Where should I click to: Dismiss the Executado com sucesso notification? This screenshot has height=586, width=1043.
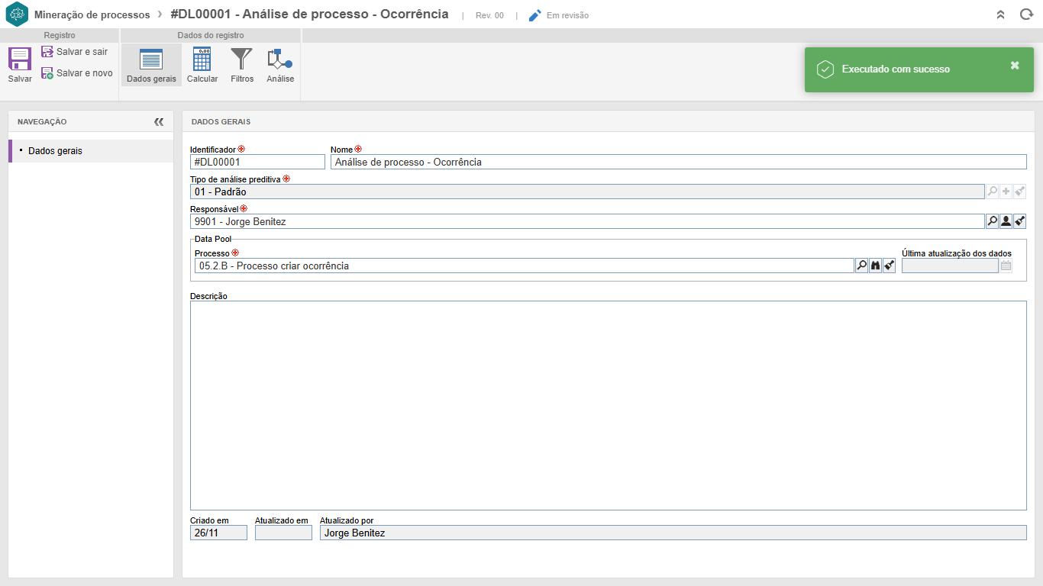pyautogui.click(x=1015, y=66)
